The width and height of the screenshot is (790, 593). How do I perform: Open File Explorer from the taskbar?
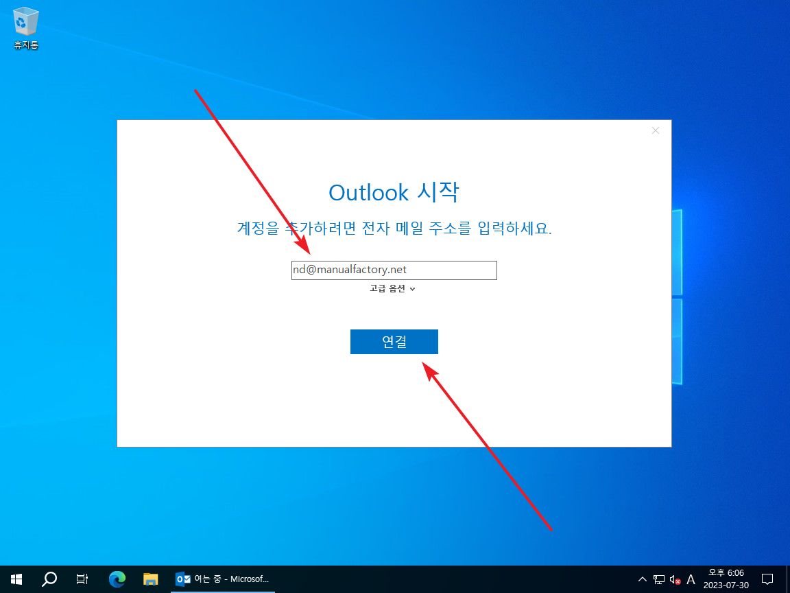[151, 579]
